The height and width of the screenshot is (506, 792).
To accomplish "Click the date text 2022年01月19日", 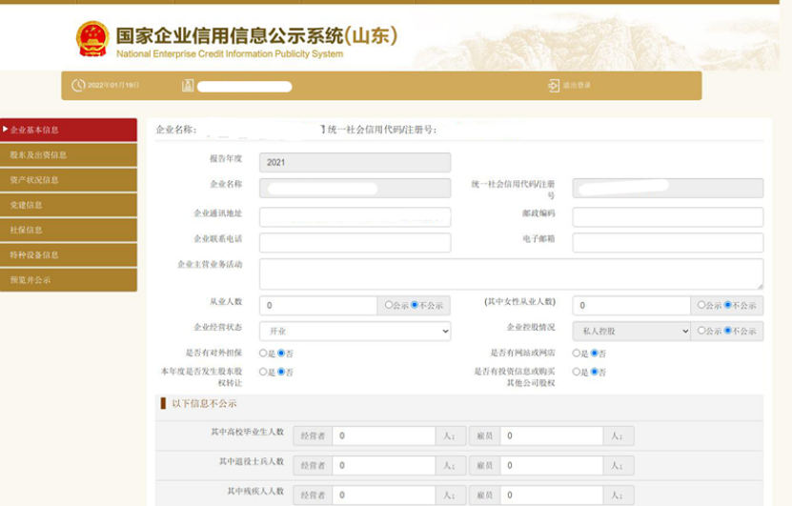I will point(113,86).
